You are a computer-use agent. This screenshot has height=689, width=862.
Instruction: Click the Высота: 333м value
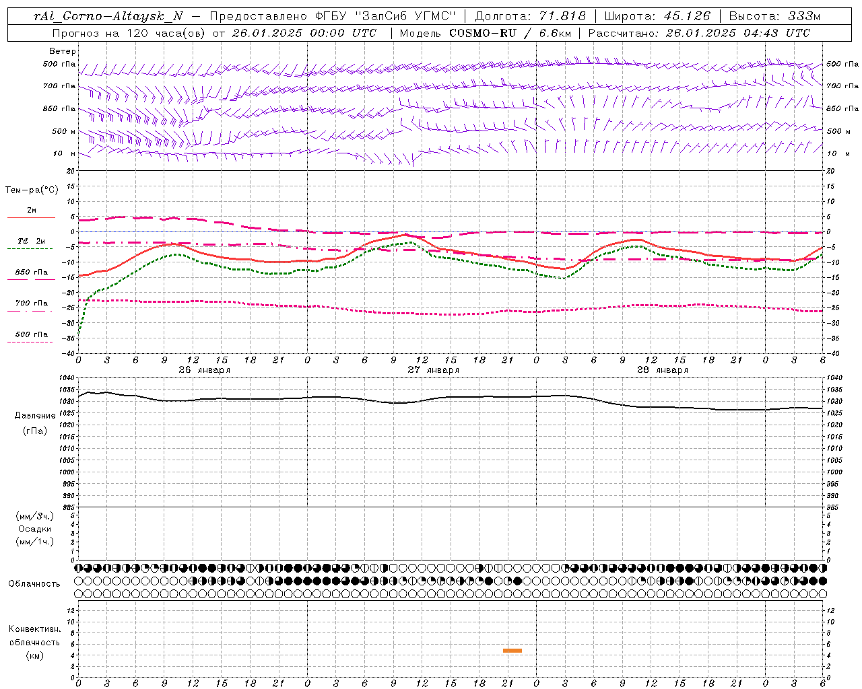pos(774,16)
